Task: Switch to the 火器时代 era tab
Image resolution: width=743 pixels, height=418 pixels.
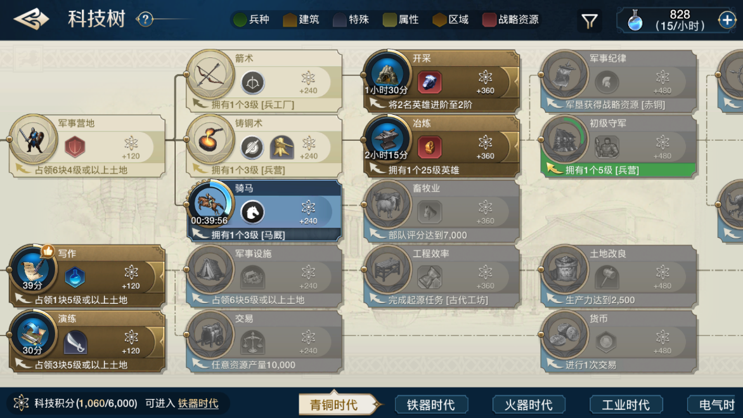Action: pyautogui.click(x=529, y=405)
